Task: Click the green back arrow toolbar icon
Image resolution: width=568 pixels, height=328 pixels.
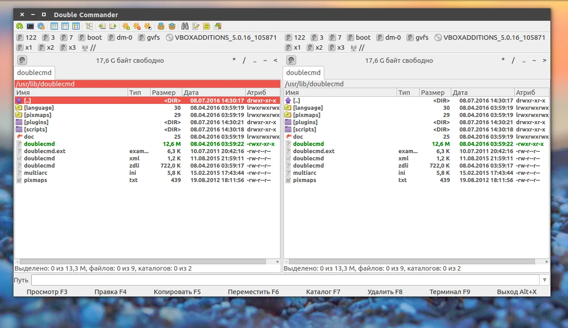Action: click(102, 26)
